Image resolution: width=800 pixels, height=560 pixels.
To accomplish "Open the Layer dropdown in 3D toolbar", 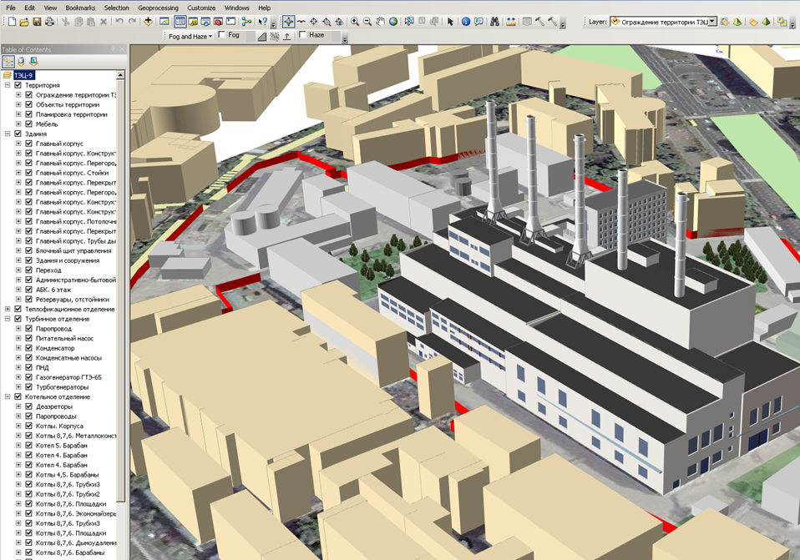I will (x=712, y=21).
